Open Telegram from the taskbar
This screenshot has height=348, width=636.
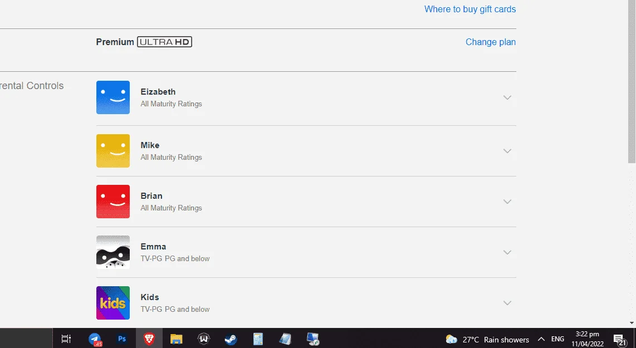coord(95,339)
